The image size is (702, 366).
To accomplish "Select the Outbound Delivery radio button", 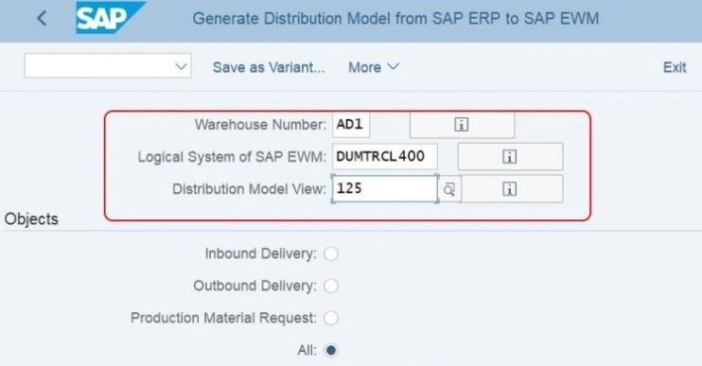I will point(331,286).
